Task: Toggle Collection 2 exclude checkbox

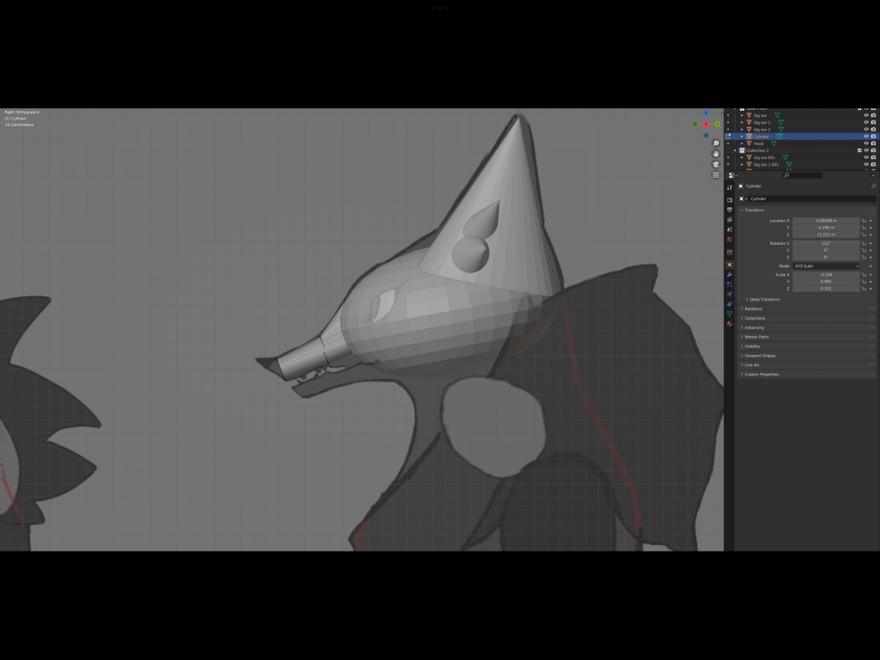Action: (x=859, y=150)
